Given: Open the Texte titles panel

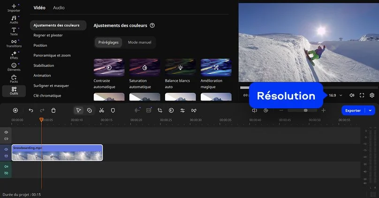Looking at the screenshot, I should 14,31.
